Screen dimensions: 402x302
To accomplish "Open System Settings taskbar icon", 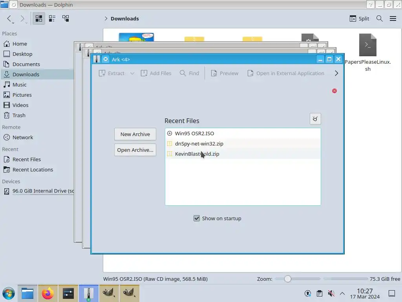I will [68, 293].
